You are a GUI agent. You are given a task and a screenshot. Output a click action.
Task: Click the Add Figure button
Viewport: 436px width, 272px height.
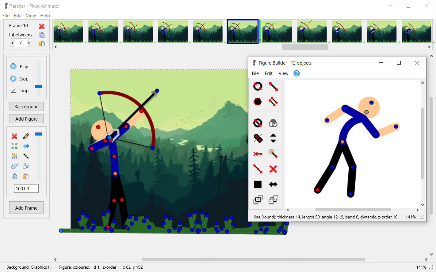[x=26, y=119]
